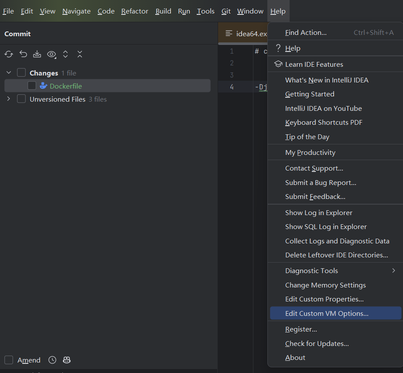The image size is (403, 373).
Task: Choose Register... from Help menu
Action: [x=335, y=329]
